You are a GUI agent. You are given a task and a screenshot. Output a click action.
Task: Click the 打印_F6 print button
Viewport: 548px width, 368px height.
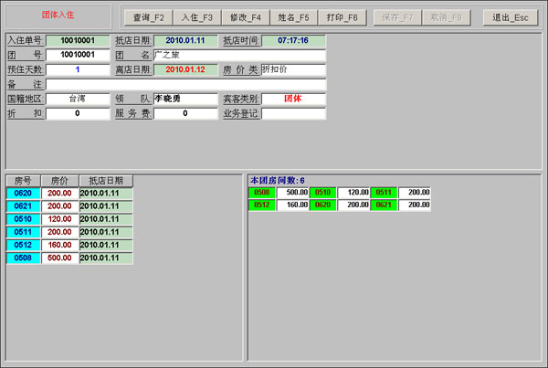click(342, 16)
